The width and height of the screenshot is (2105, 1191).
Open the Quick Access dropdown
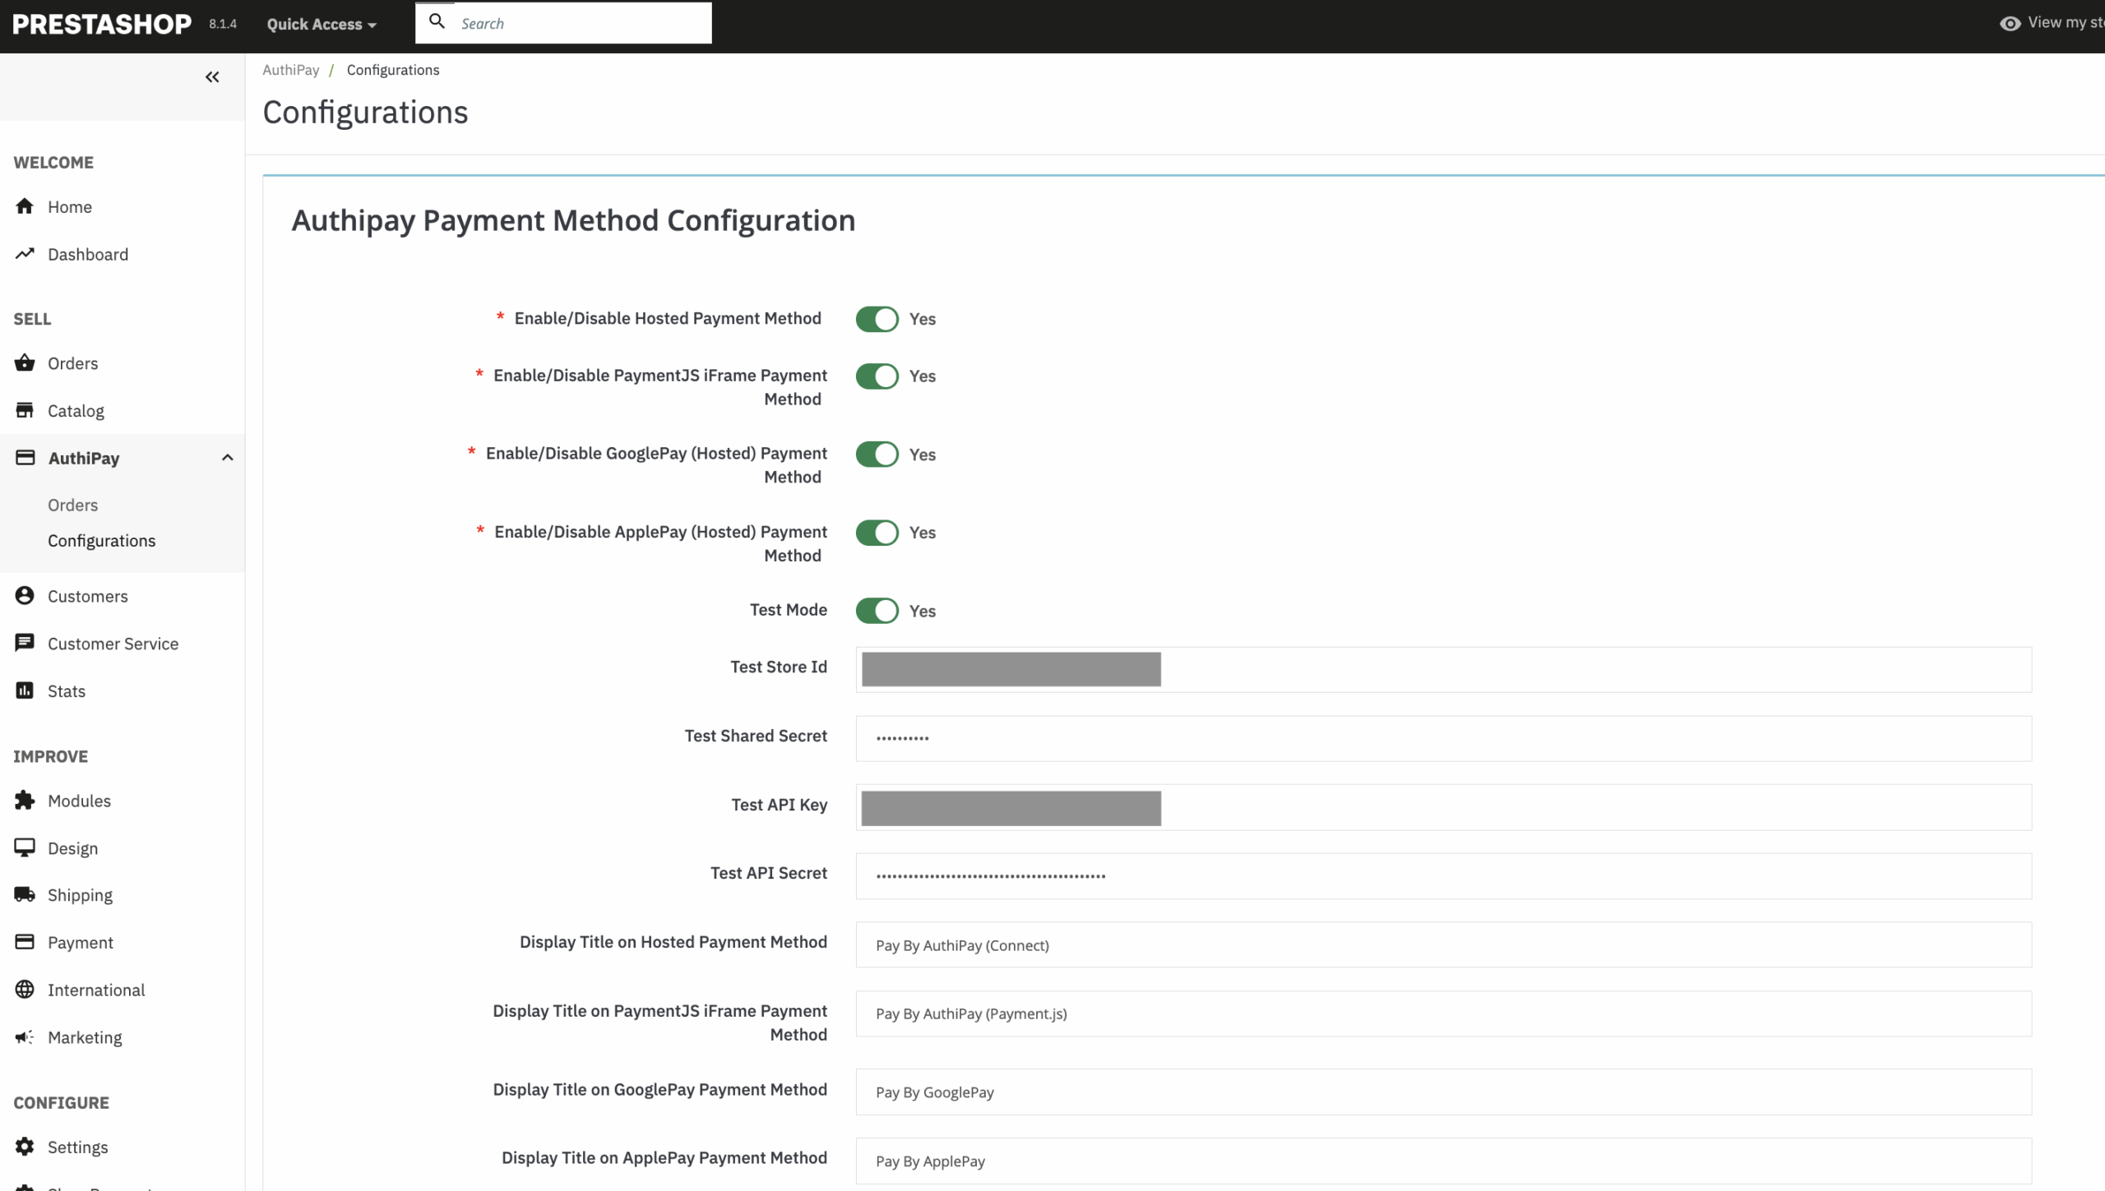[322, 24]
